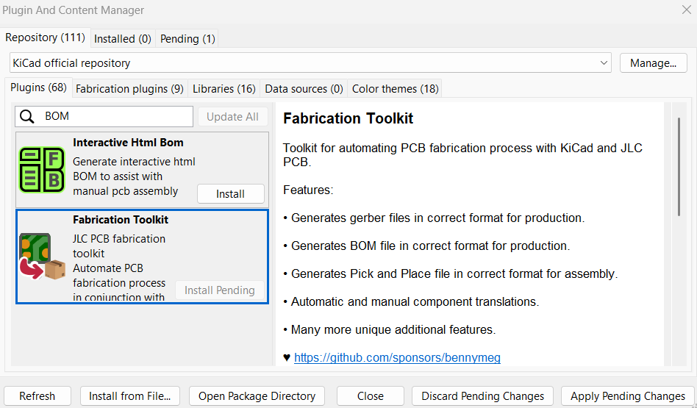Image resolution: width=697 pixels, height=408 pixels.
Task: Click the Close button at bottom
Action: (x=371, y=396)
